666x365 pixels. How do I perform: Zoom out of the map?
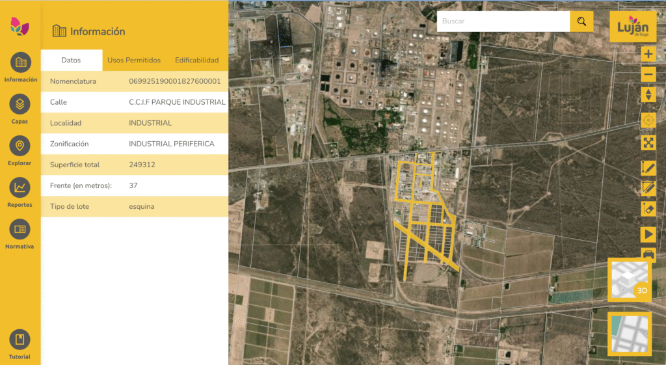[x=648, y=74]
